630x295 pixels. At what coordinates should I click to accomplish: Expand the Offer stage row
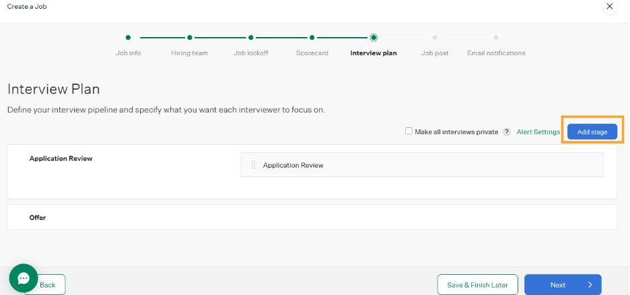38,218
